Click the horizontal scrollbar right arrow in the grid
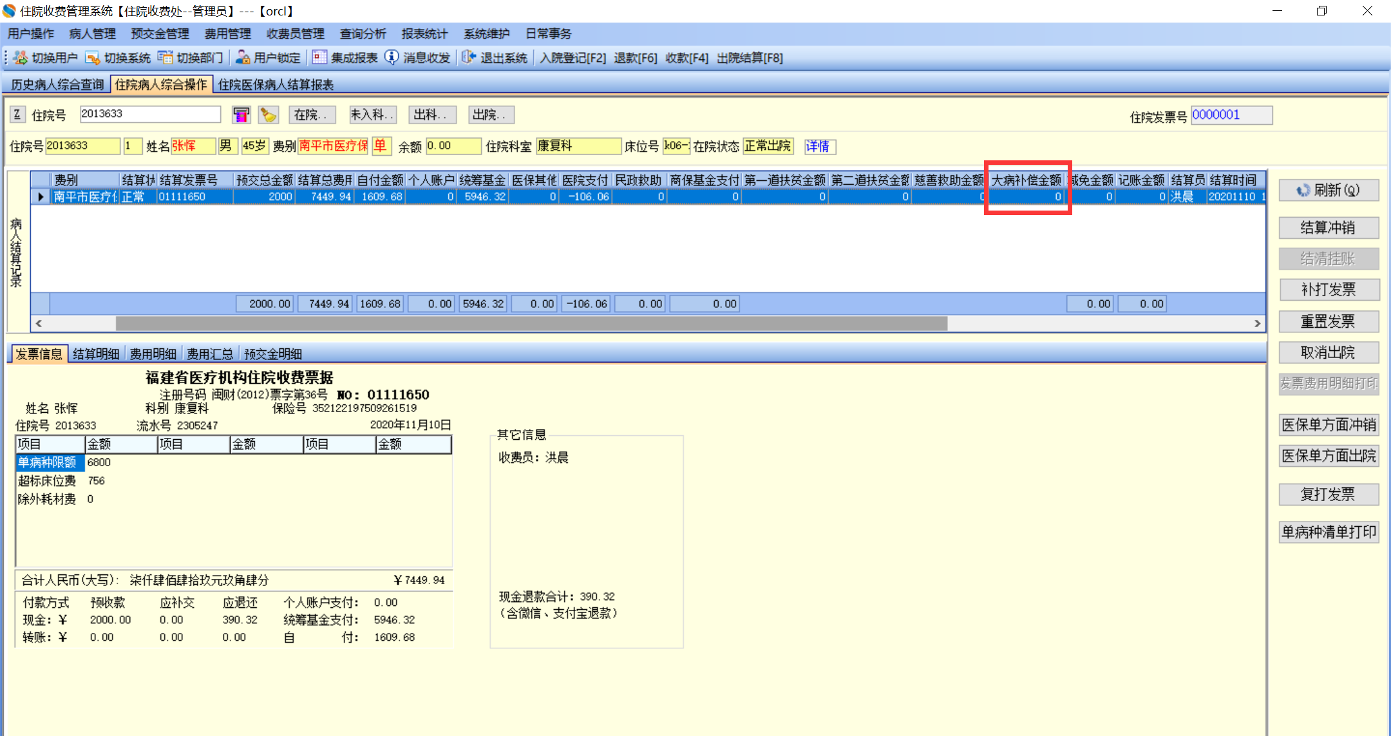This screenshot has width=1391, height=736. pyautogui.click(x=1258, y=323)
